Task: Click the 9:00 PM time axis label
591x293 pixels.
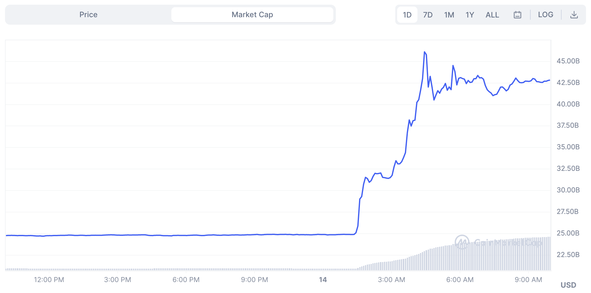Action: point(255,280)
